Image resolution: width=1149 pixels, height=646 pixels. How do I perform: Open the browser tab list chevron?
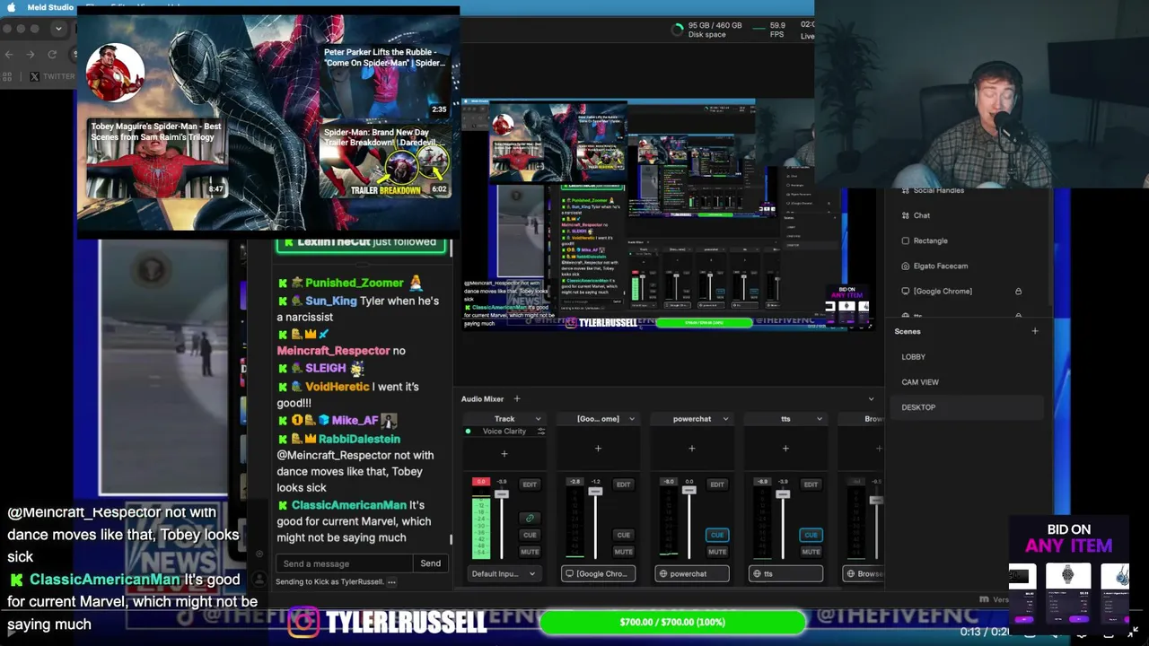point(58,29)
